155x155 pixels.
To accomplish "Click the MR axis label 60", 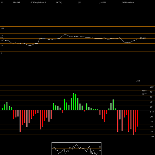I will coord(151,97).
